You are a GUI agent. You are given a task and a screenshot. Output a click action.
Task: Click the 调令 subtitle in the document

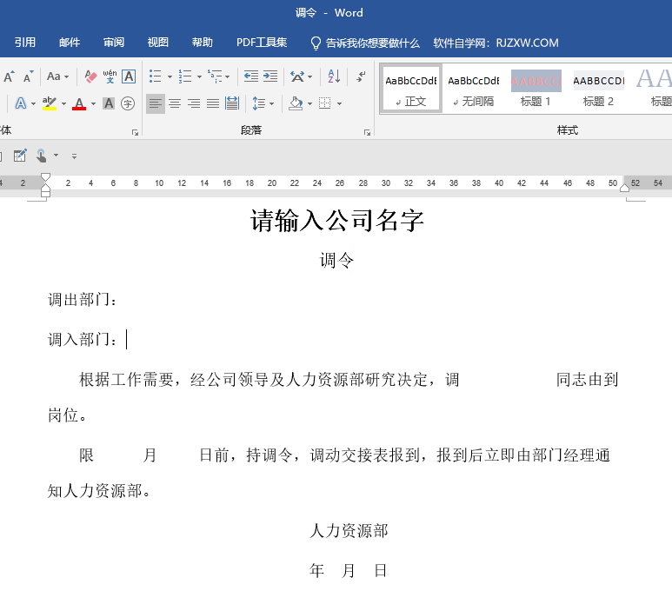336,260
